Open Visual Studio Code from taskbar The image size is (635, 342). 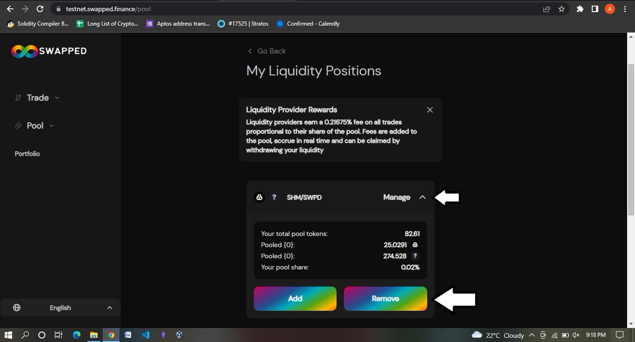(145, 335)
